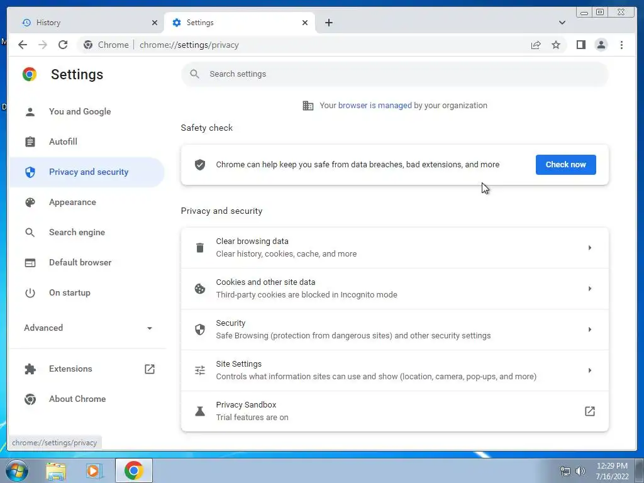Follow the 'browser is managed' link

pyautogui.click(x=375, y=106)
